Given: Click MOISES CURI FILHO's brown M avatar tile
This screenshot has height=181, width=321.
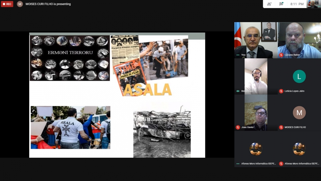Looking at the screenshot, I should [299, 112].
